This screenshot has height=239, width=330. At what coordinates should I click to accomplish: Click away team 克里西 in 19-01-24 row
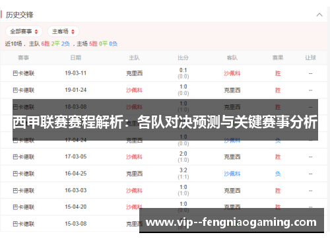coord(232,90)
